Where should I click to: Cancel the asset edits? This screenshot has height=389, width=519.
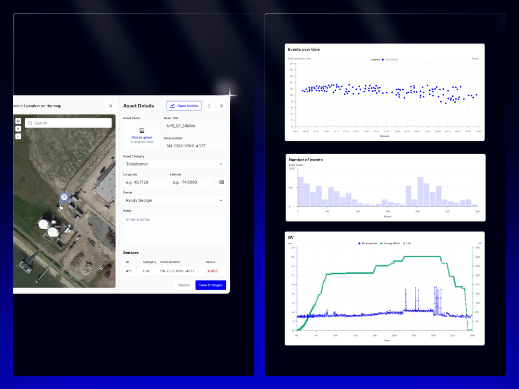(x=184, y=285)
